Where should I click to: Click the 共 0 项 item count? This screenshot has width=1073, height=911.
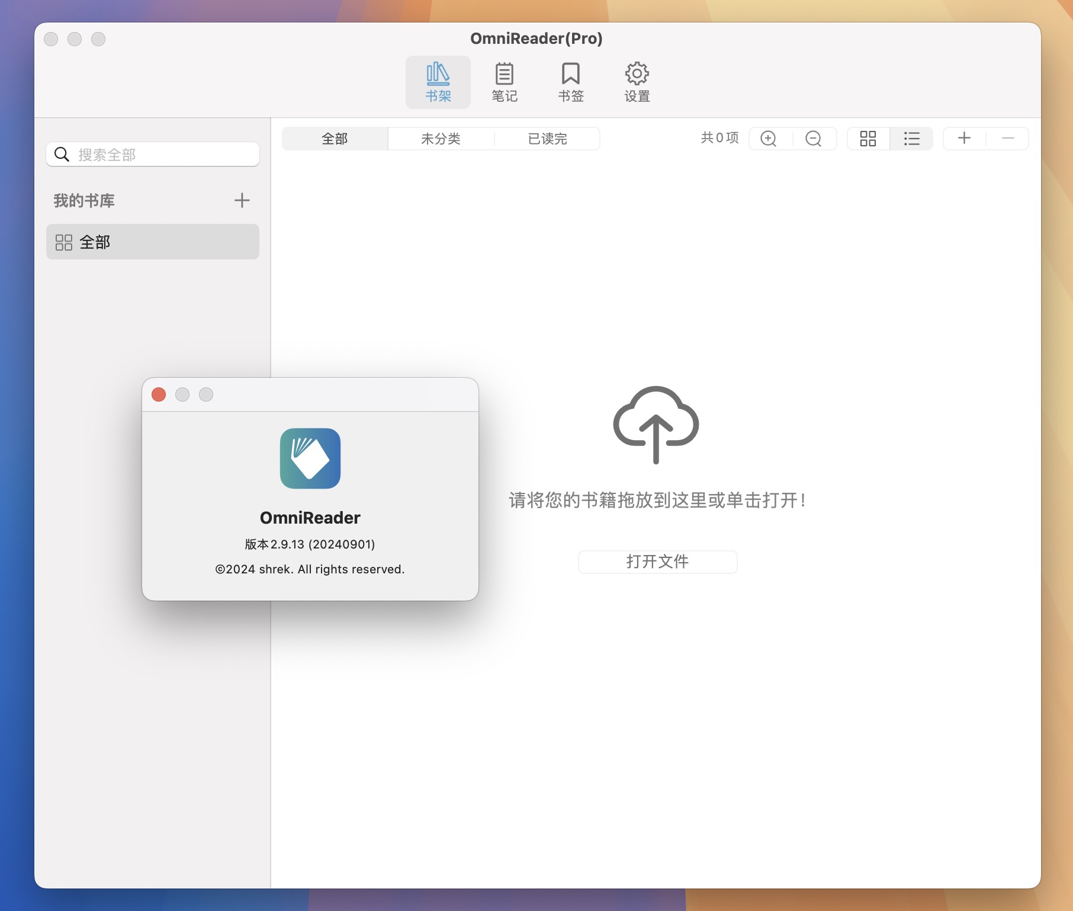(x=720, y=138)
